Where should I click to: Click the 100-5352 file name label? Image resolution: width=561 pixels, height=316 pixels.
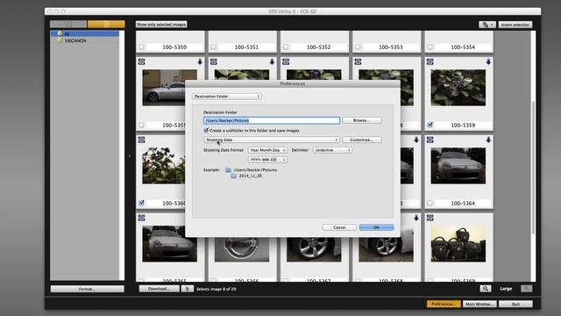tap(318, 47)
